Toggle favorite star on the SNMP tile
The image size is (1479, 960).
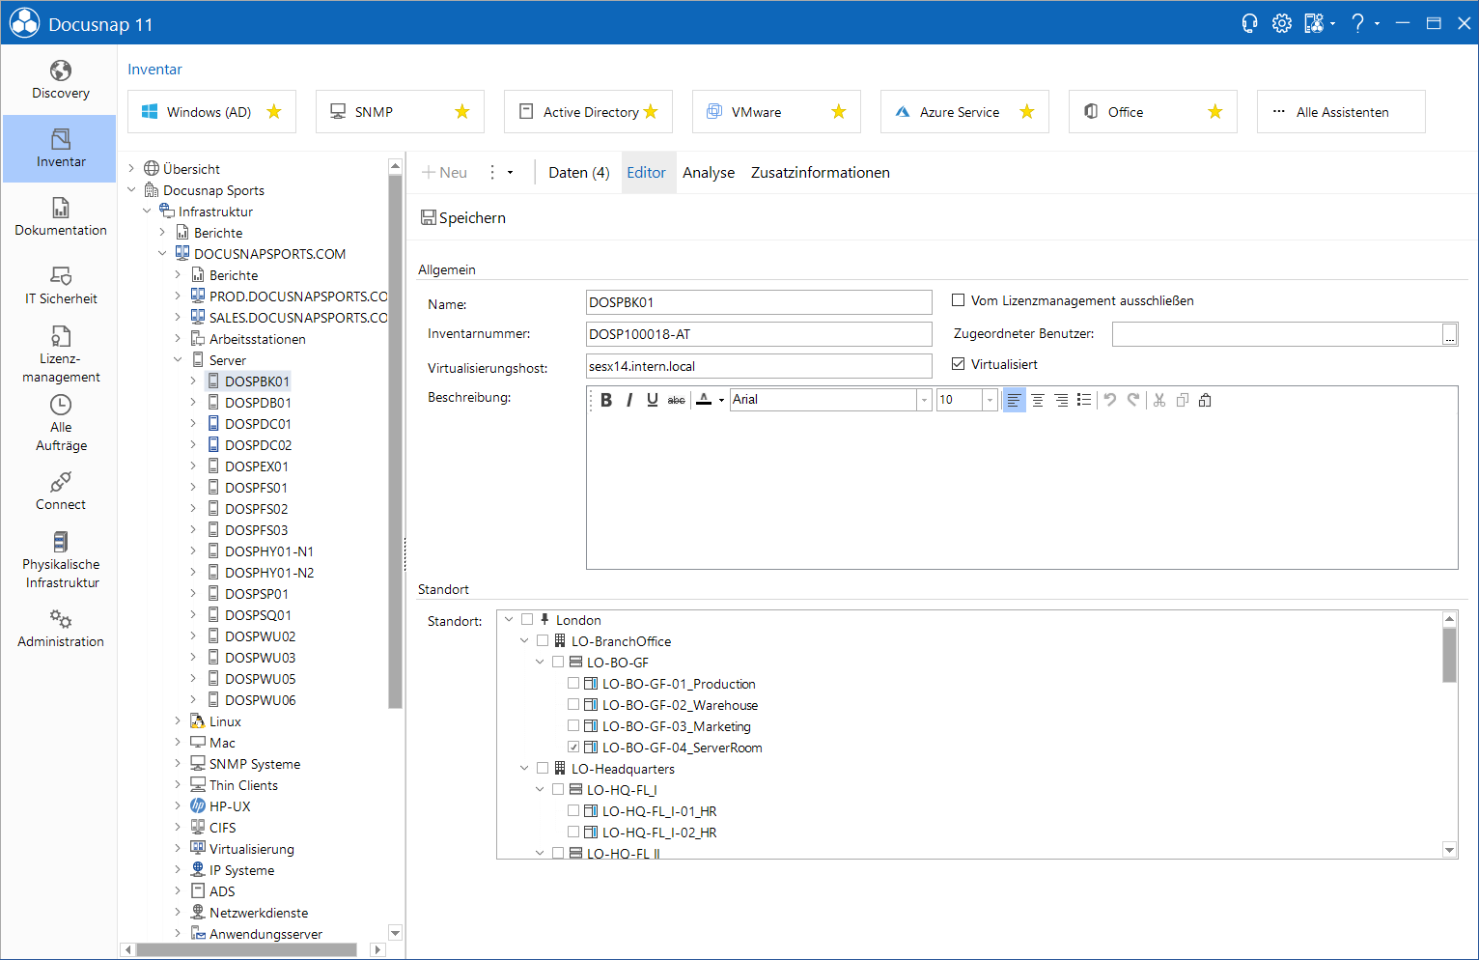(x=462, y=112)
